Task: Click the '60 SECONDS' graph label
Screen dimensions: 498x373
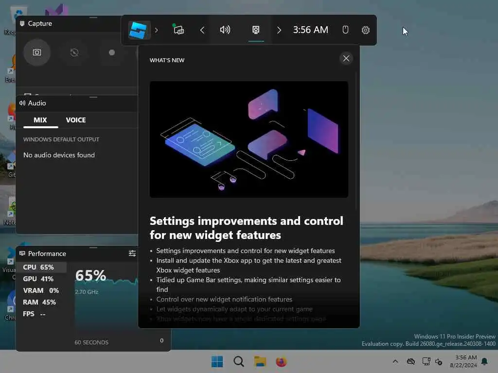Action: 91,342
